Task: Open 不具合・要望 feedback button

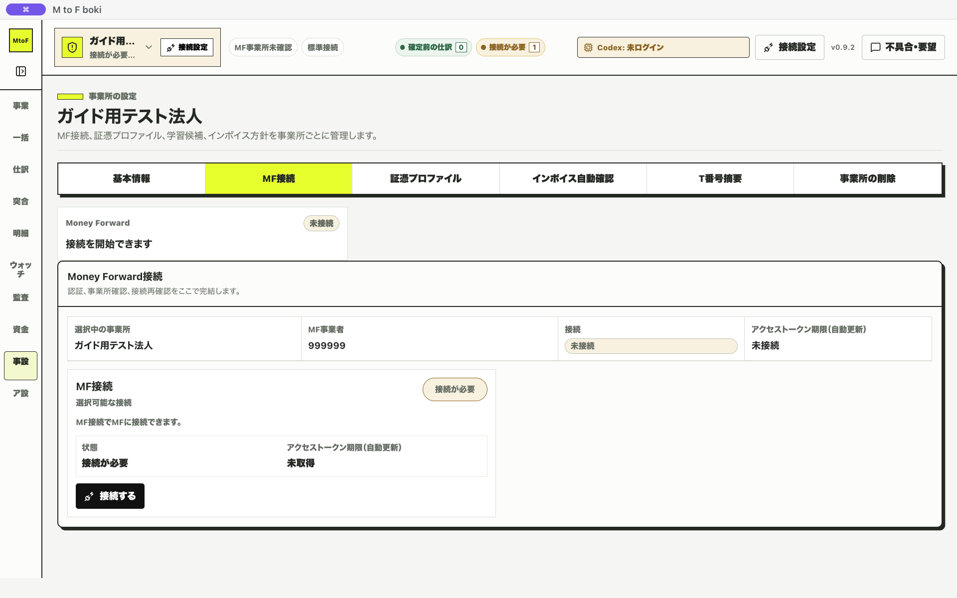Action: click(x=903, y=47)
